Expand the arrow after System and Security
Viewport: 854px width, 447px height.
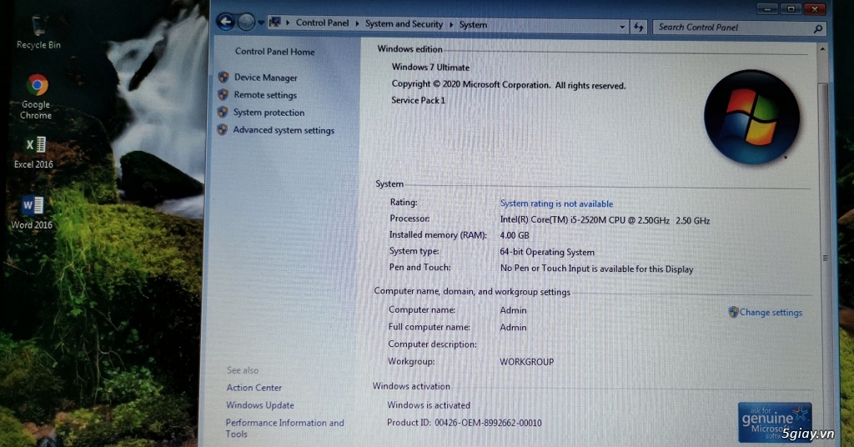[x=451, y=24]
